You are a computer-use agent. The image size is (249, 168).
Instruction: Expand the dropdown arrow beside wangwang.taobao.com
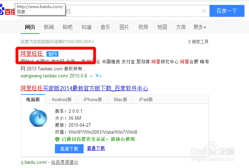coord(91,76)
